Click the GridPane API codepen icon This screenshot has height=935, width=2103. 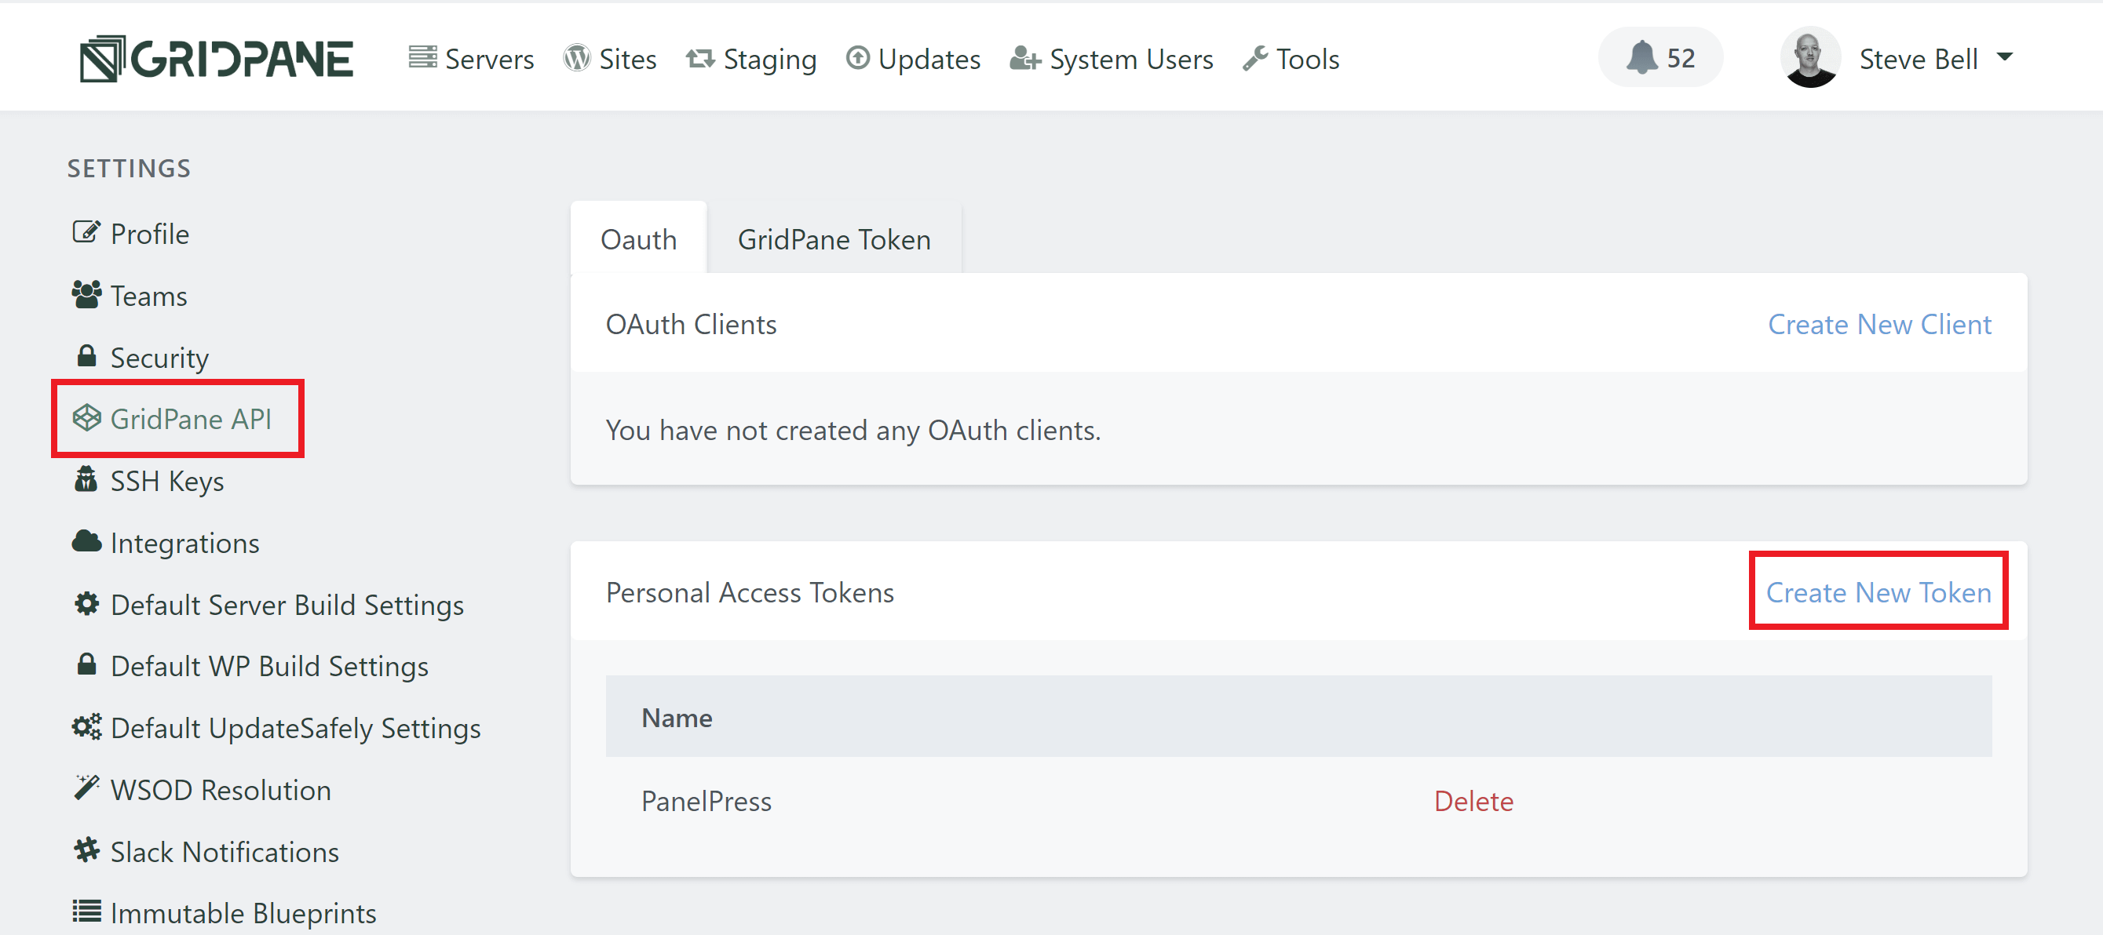pyautogui.click(x=86, y=418)
